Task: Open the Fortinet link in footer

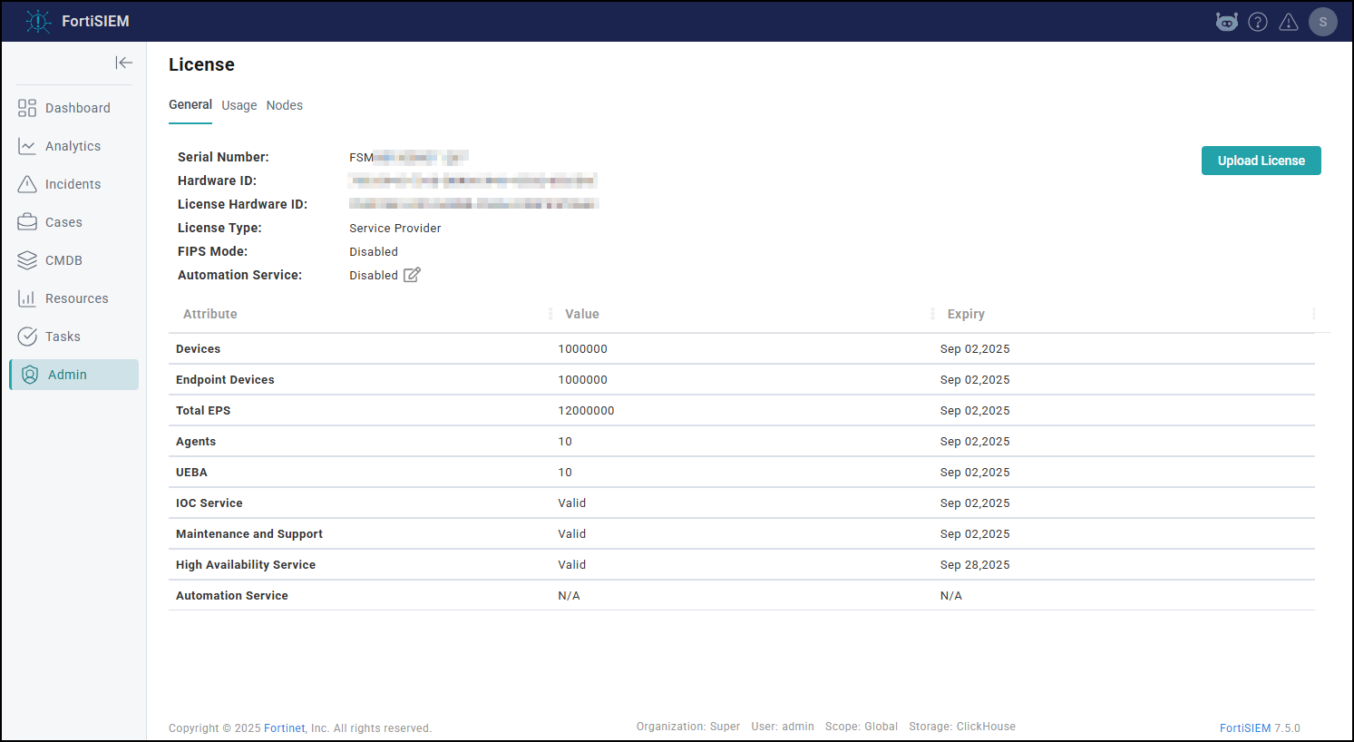Action: (x=285, y=728)
